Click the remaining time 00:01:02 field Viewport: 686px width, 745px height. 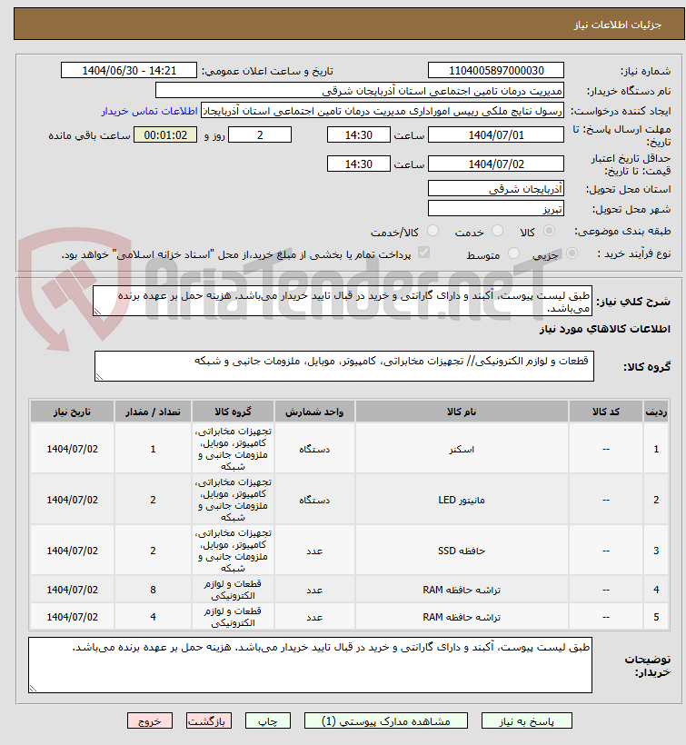(165, 135)
